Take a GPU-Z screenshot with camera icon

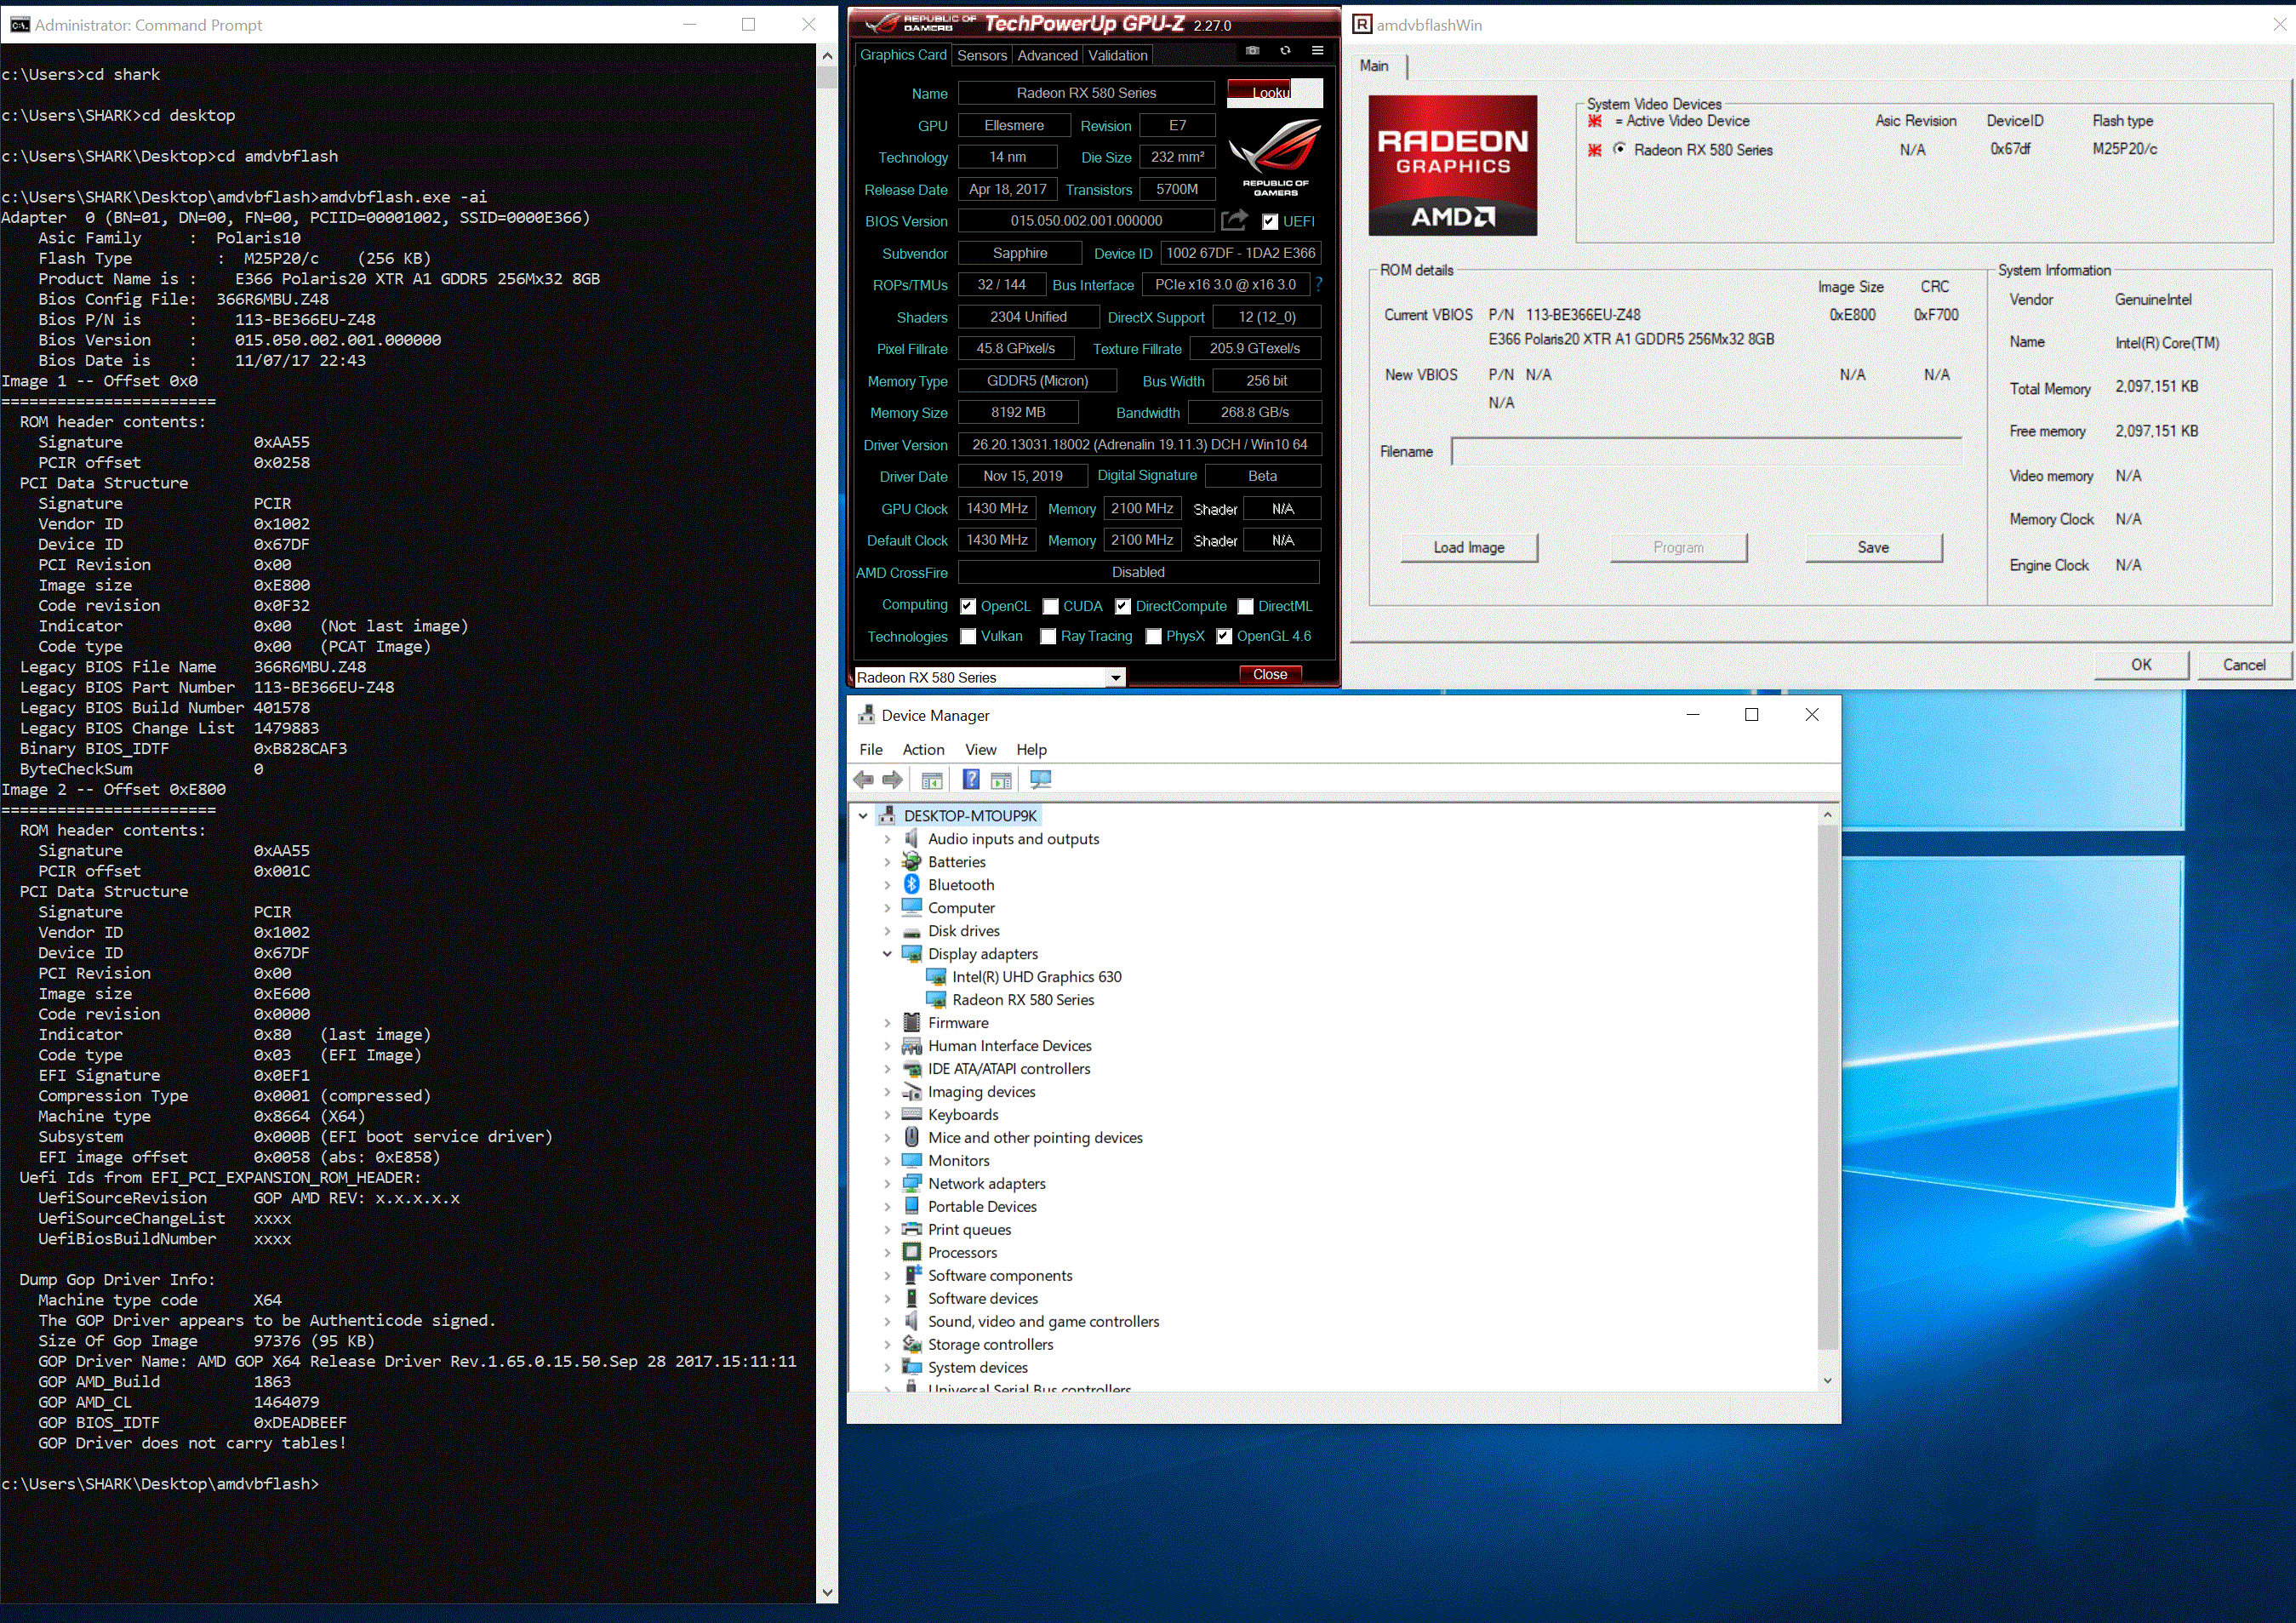tap(1252, 50)
